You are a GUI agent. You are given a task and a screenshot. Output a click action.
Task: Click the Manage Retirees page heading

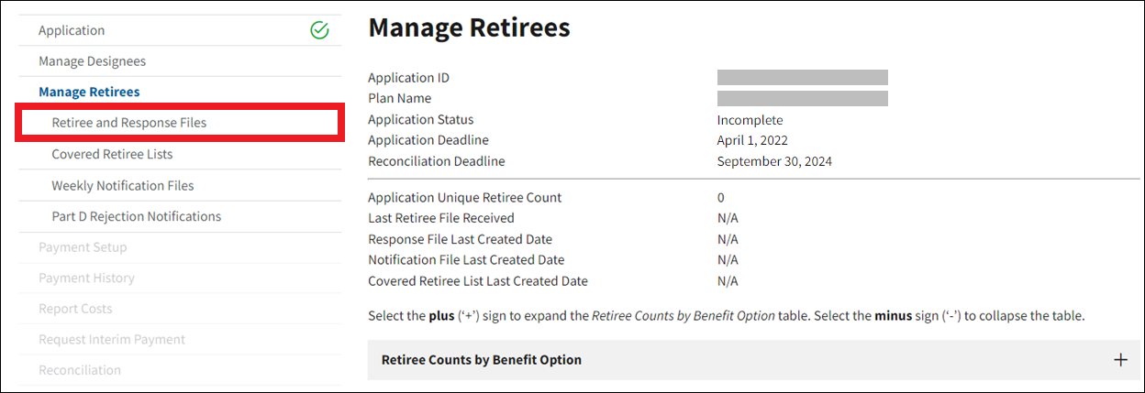(469, 28)
